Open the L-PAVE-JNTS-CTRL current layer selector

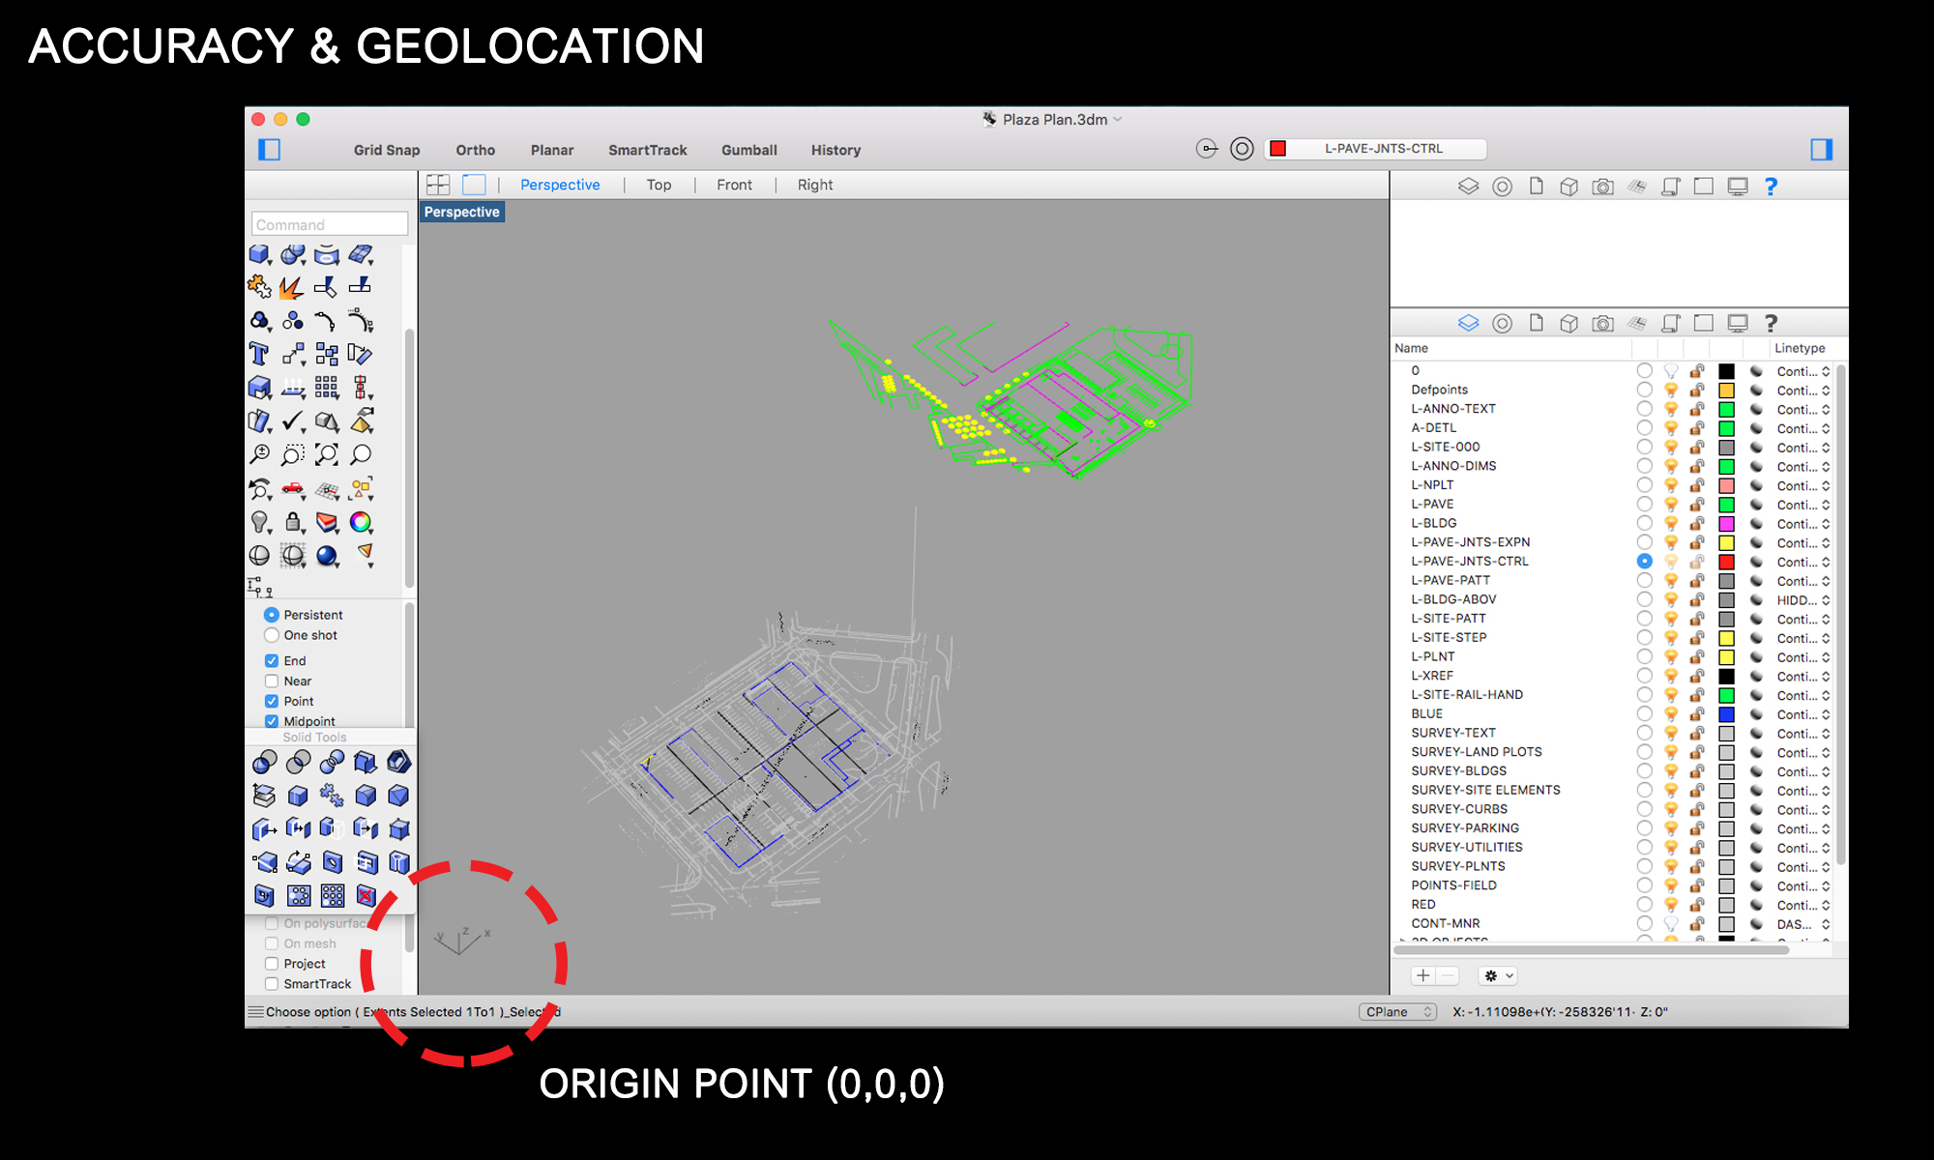tap(1375, 149)
